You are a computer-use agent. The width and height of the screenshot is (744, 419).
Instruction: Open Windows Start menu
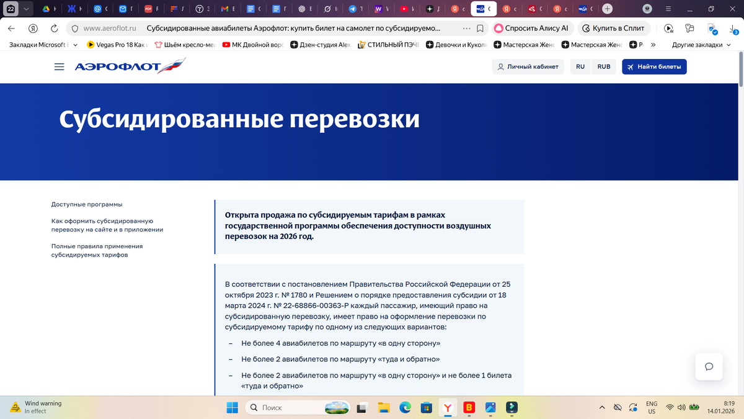[232, 408]
